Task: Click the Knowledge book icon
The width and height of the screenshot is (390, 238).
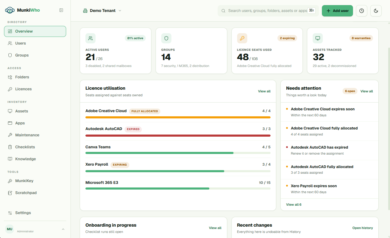Action: pyautogui.click(x=10, y=159)
